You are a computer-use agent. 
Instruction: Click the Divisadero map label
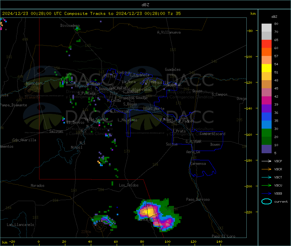tap(70, 26)
